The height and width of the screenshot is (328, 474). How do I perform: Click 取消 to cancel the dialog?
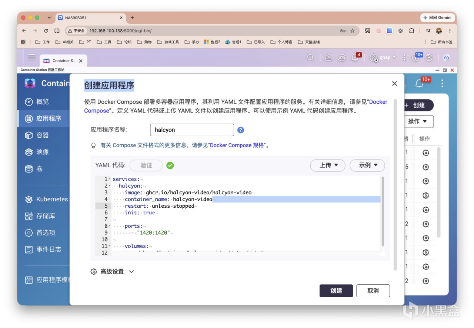point(373,291)
